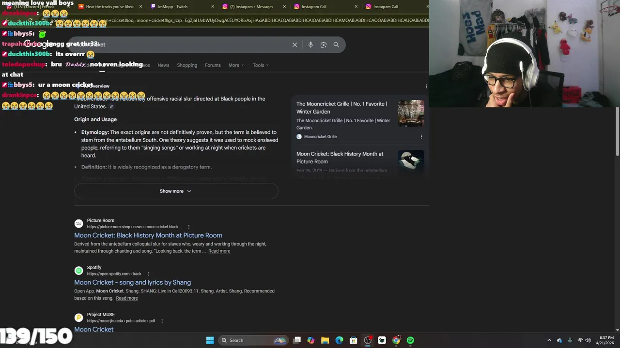This screenshot has width=620, height=348.
Task: Click the Project MUSE site favicon
Action: pos(78,318)
